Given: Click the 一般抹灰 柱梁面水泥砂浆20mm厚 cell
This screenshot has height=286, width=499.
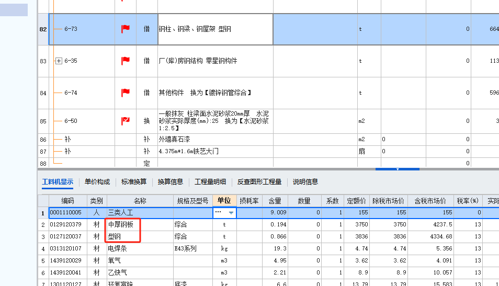Looking at the screenshot, I should pos(216,121).
